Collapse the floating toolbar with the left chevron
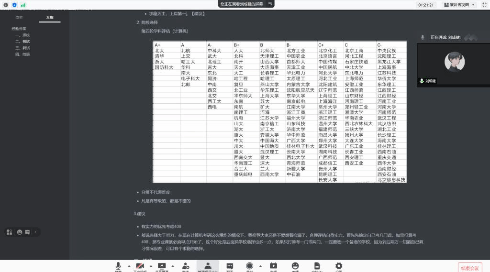This screenshot has height=272, width=490. click(x=36, y=232)
